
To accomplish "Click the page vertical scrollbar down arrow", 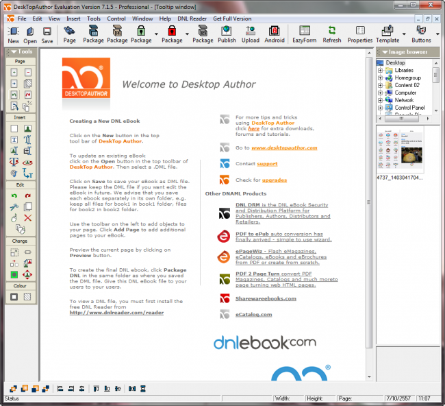I will tap(369, 377).
